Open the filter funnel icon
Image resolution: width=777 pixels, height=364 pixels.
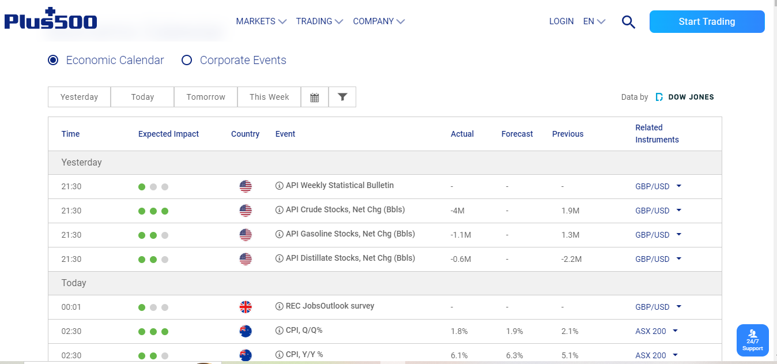click(342, 97)
